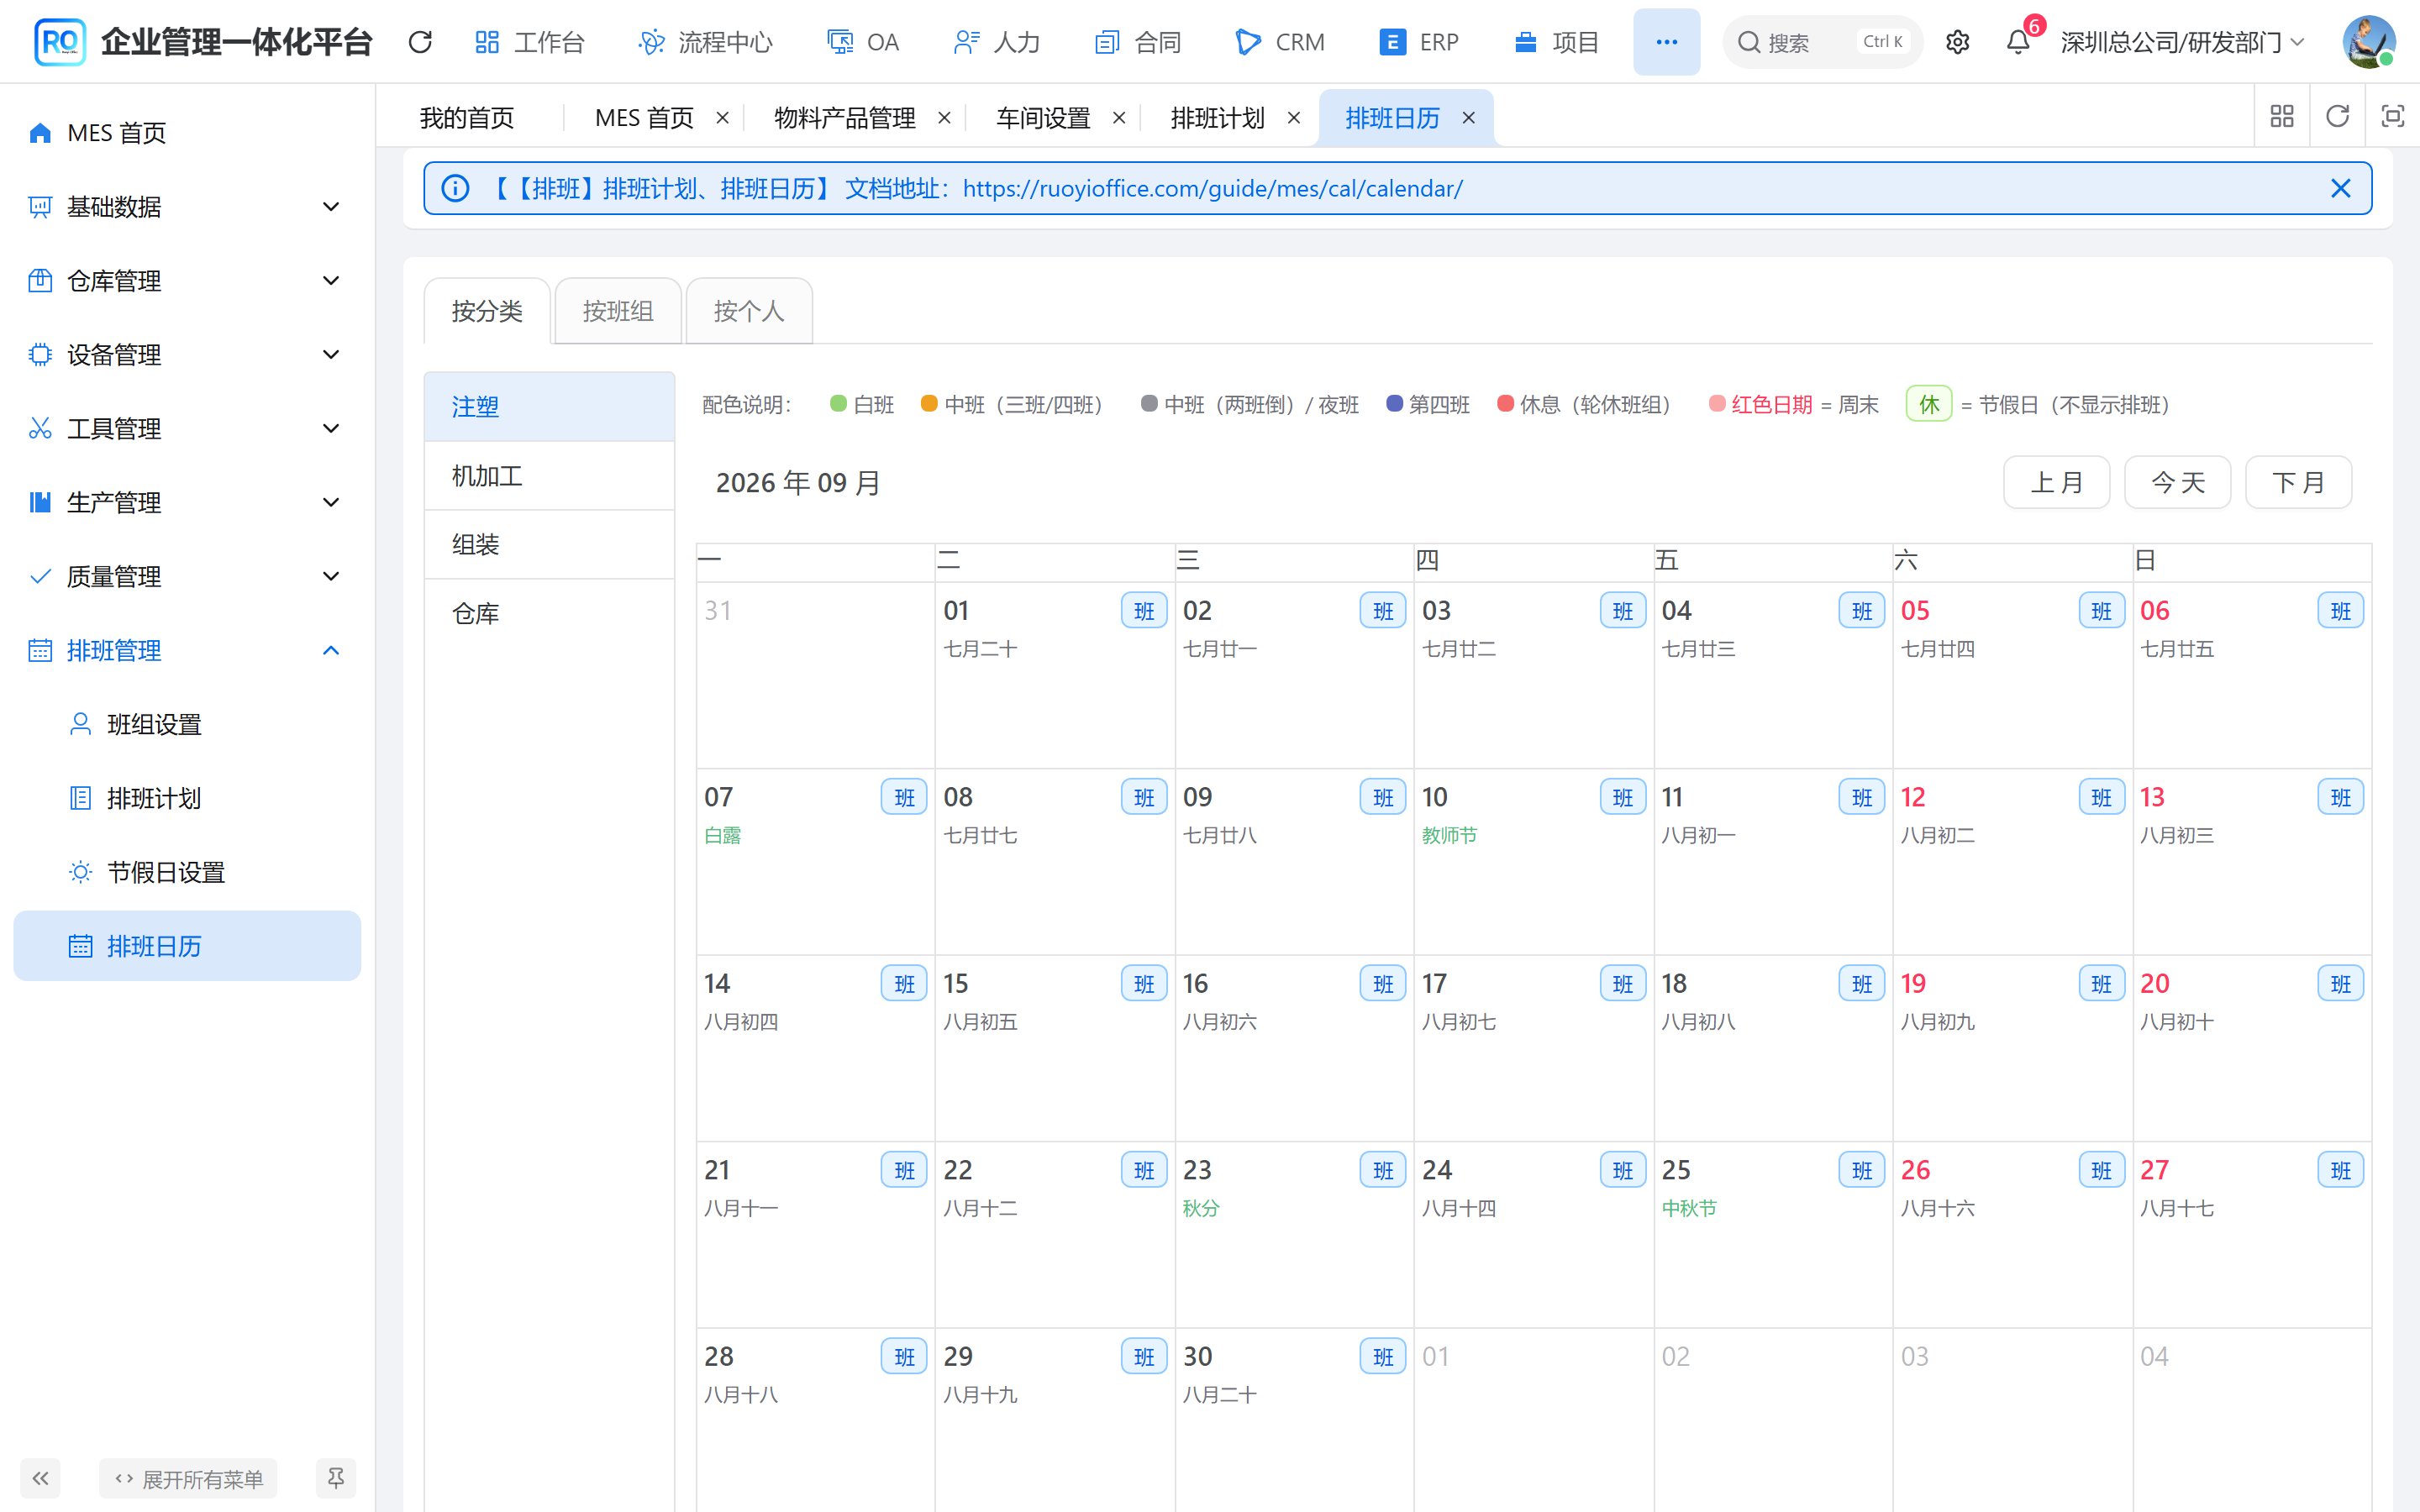Click the 班 badge on September 25
The height and width of the screenshot is (1512, 2420).
pyautogui.click(x=1861, y=1170)
